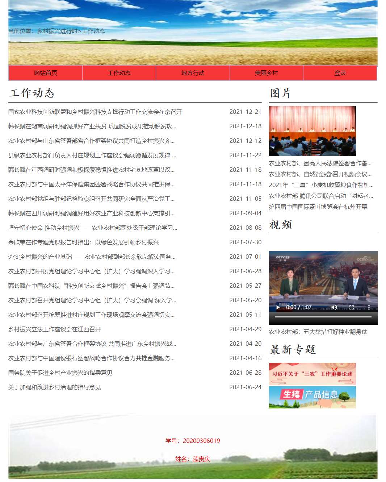Image resolution: width=386 pixels, height=482 pixels.
Task: Open the 生猪产品信息 banner
Action: [x=312, y=398]
